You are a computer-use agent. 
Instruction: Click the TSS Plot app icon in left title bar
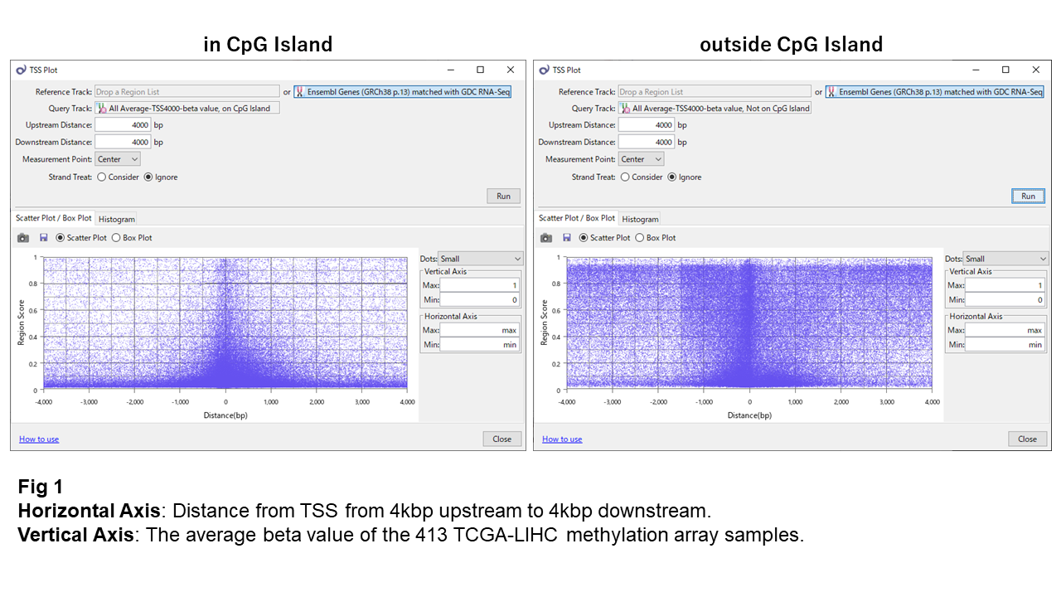pos(22,70)
